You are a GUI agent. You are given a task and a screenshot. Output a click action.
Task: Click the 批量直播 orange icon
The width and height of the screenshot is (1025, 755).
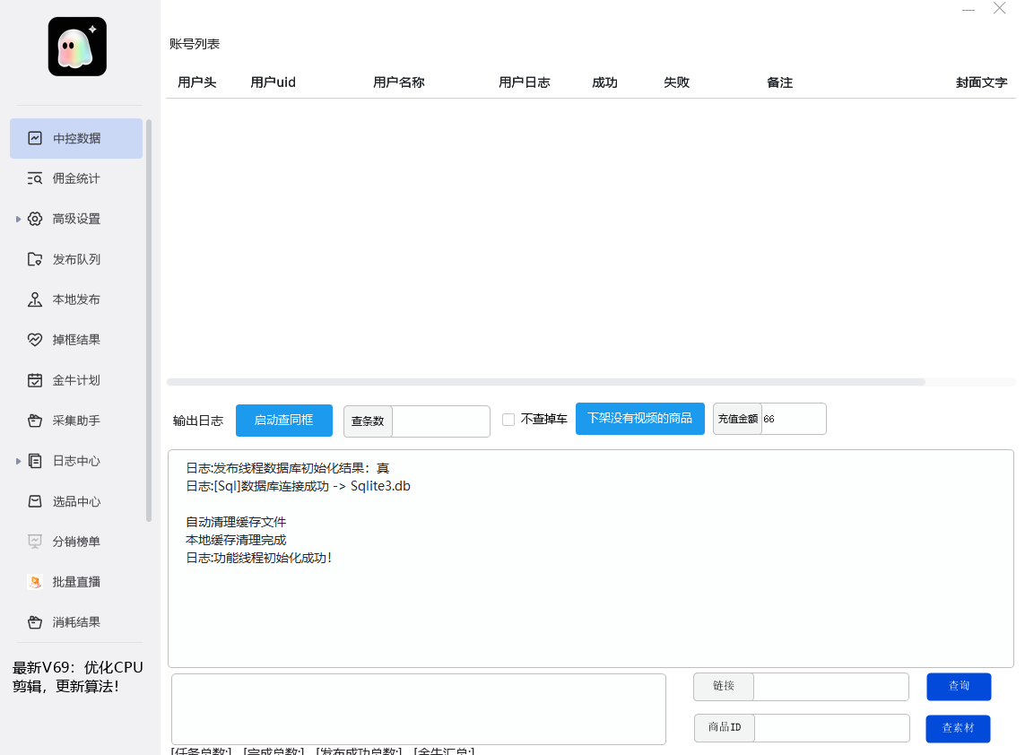[x=35, y=582]
